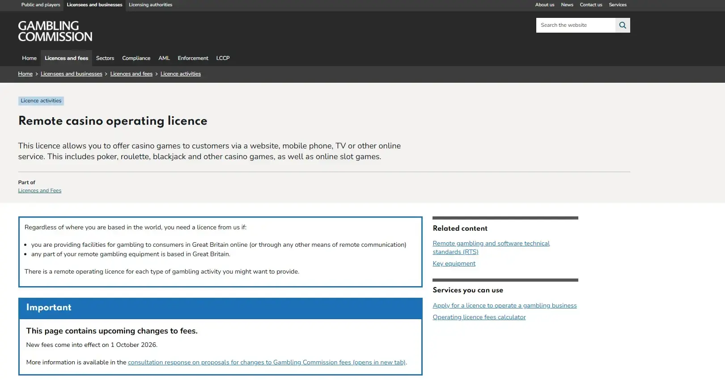Open consultation response on fee proposals link
The width and height of the screenshot is (725, 380).
[267, 363]
